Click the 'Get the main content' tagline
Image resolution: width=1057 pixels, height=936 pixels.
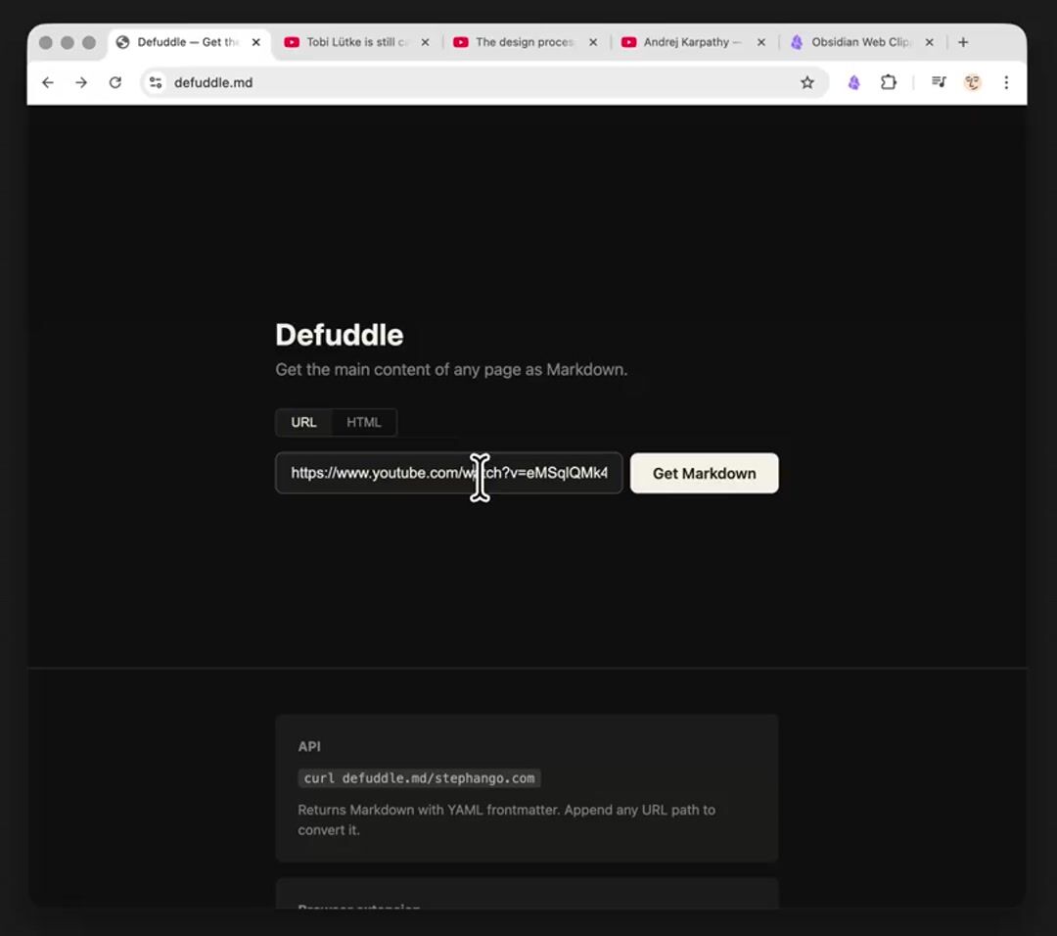click(451, 369)
